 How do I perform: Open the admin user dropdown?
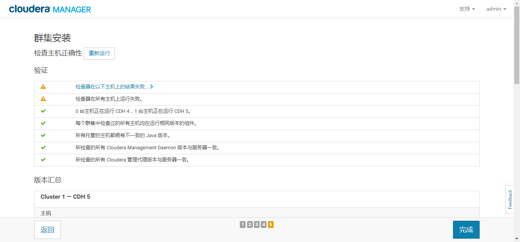[x=496, y=9]
